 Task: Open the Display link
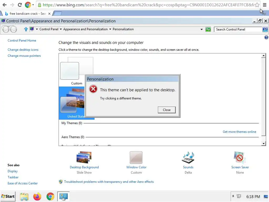[x=13, y=171]
